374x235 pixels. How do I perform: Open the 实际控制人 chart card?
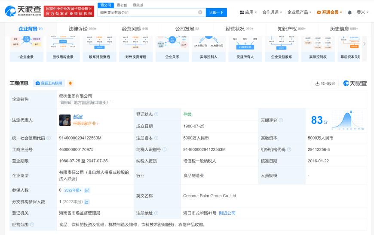[208, 49]
